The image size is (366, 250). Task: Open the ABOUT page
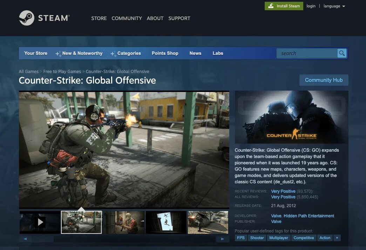click(x=155, y=18)
